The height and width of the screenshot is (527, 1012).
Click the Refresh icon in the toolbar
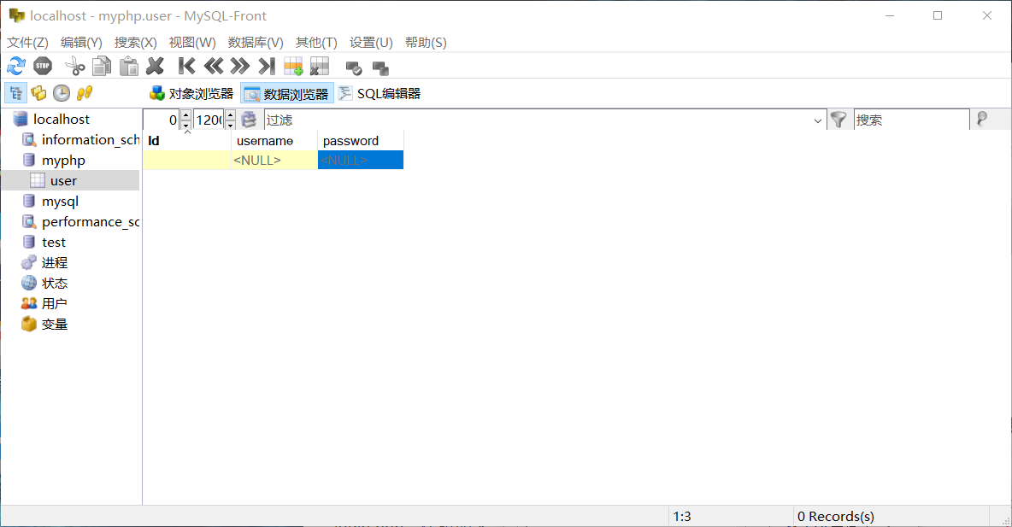coord(16,66)
